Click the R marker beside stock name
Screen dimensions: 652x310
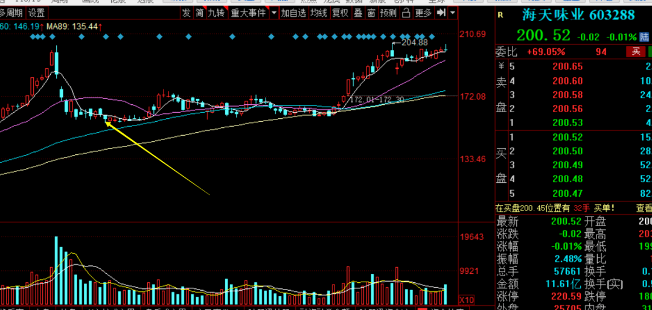click(500, 16)
